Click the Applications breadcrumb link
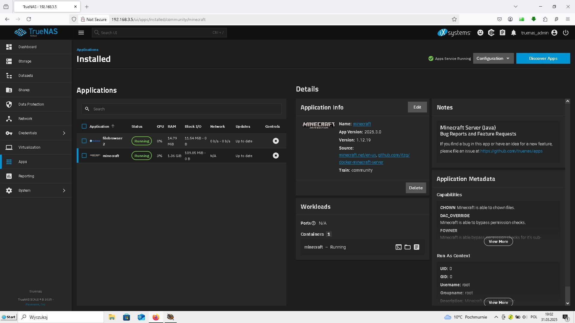The width and height of the screenshot is (575, 323). pos(87,50)
